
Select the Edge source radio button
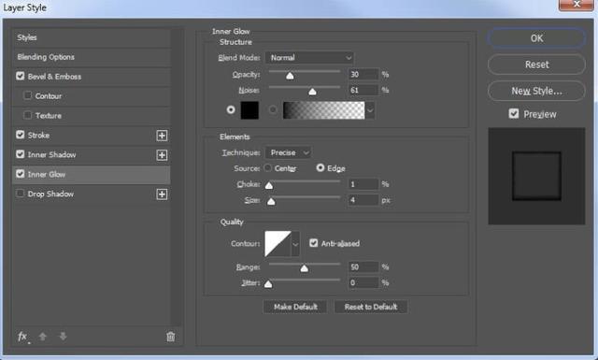320,167
